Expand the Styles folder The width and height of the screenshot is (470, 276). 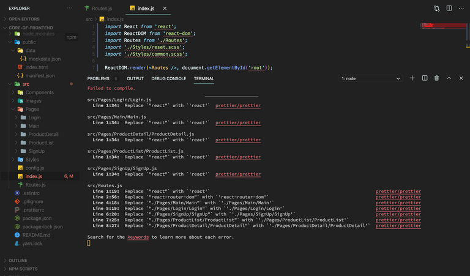(32, 160)
